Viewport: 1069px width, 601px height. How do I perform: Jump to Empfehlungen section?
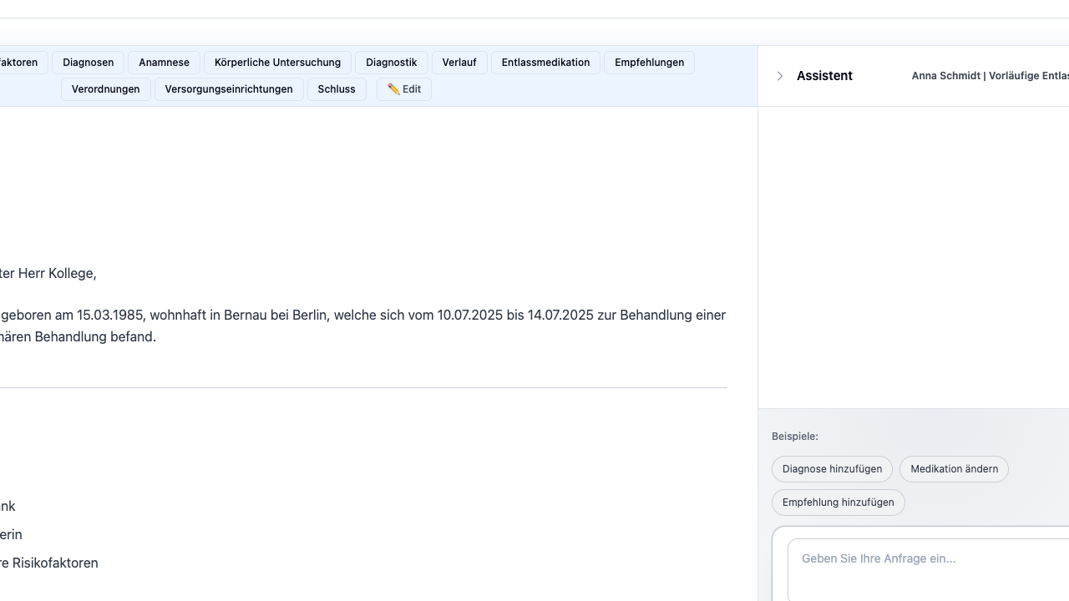tap(649, 63)
